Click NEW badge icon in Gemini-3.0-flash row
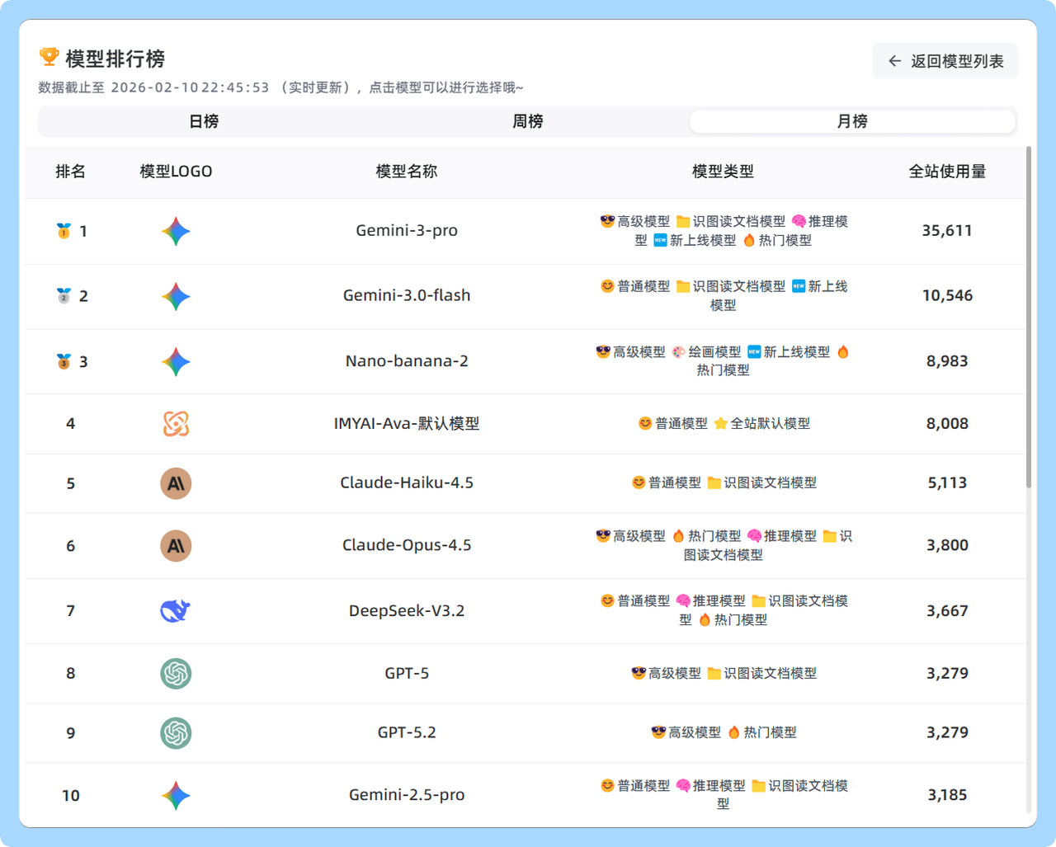Viewport: 1056px width, 847px height. click(799, 286)
